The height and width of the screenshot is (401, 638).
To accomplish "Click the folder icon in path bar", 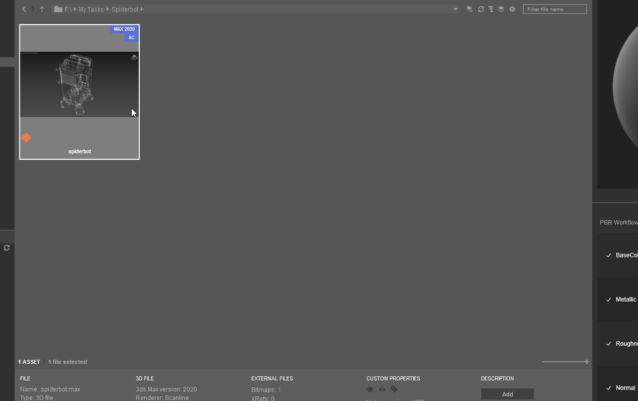I will tap(58, 9).
